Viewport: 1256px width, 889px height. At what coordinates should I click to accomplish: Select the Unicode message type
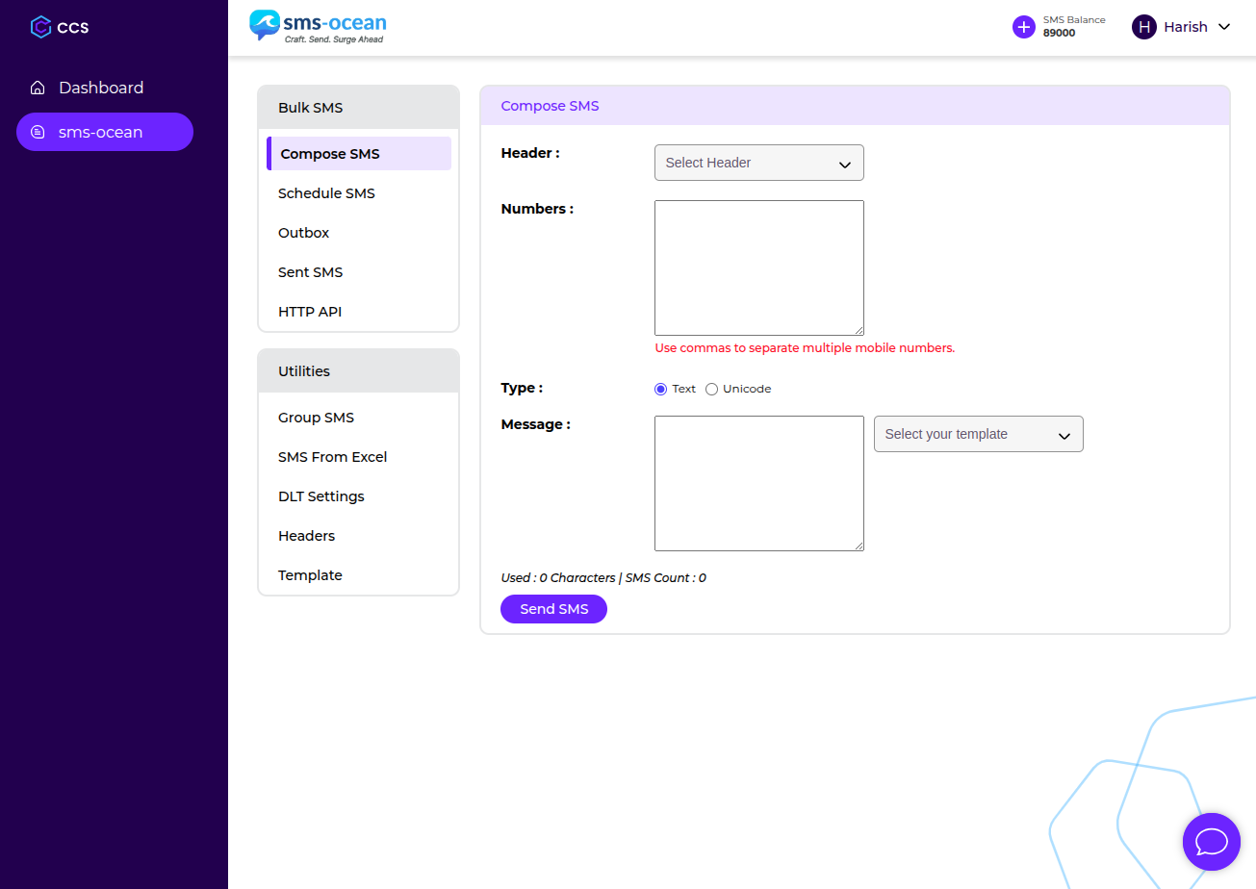pyautogui.click(x=712, y=389)
